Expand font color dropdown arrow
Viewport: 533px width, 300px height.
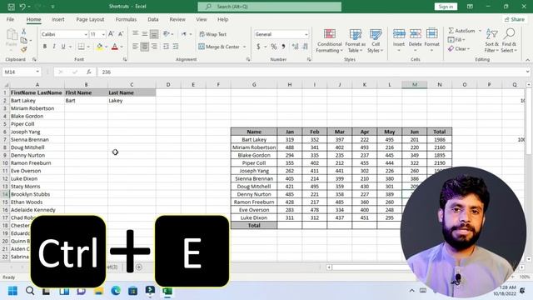pyautogui.click(x=122, y=47)
